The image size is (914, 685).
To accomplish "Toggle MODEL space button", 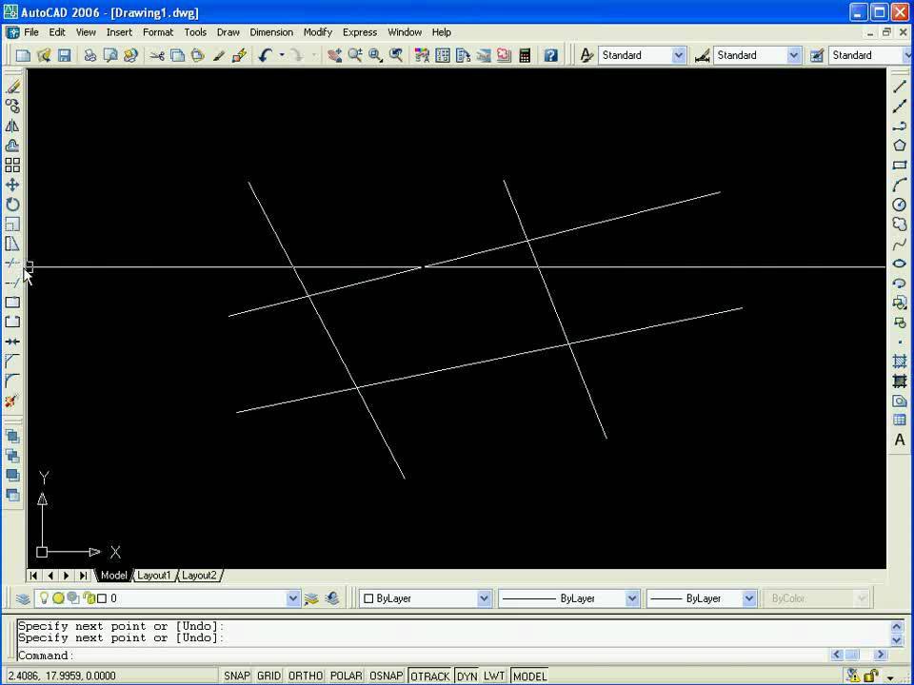I will pyautogui.click(x=529, y=675).
